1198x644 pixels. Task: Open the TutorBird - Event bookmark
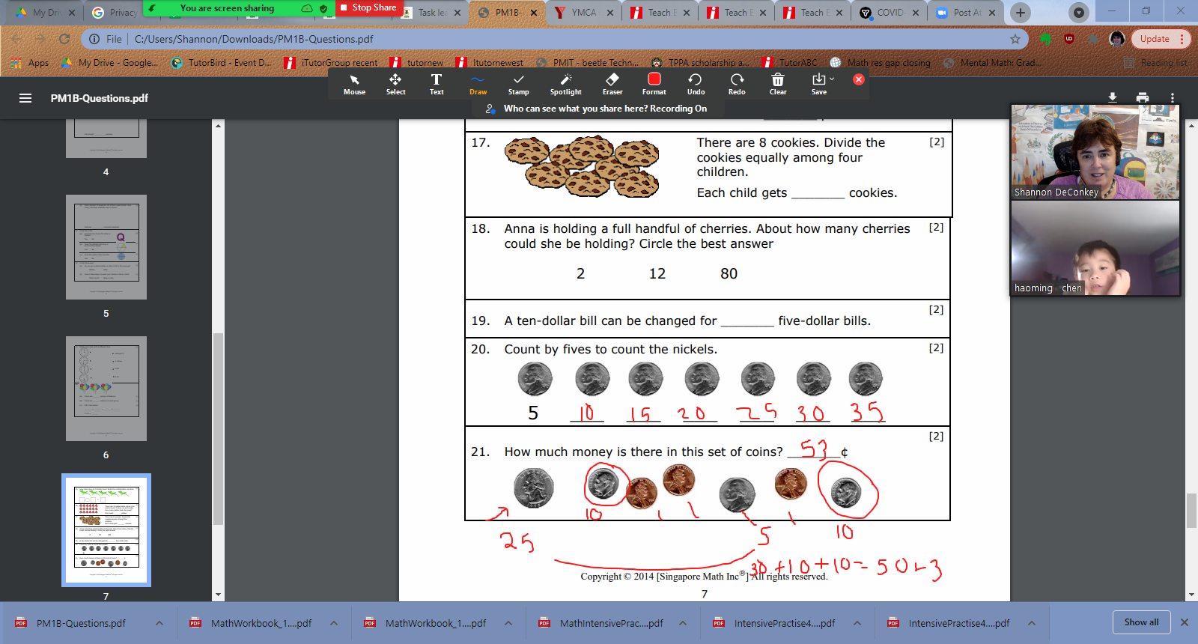pos(222,63)
